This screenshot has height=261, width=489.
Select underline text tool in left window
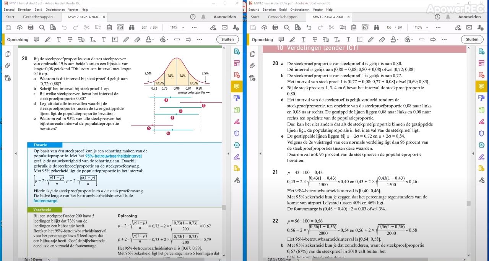point(58,39)
